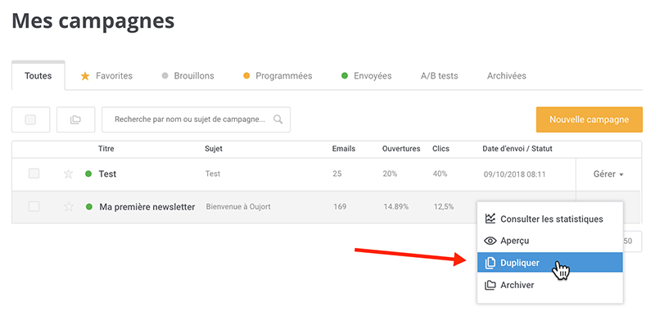Click the eye icon beside Aperçu
The width and height of the screenshot is (655, 316).
[x=490, y=241]
